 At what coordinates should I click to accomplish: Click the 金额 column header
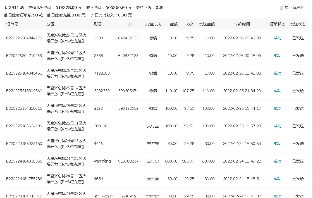[173, 24]
